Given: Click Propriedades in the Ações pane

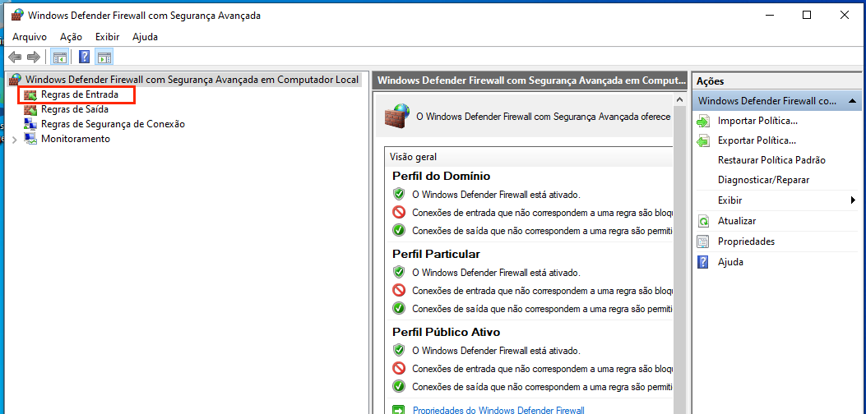Looking at the screenshot, I should 746,241.
